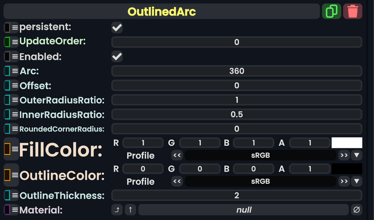Disable the Enabled checkbox

coord(117,56)
